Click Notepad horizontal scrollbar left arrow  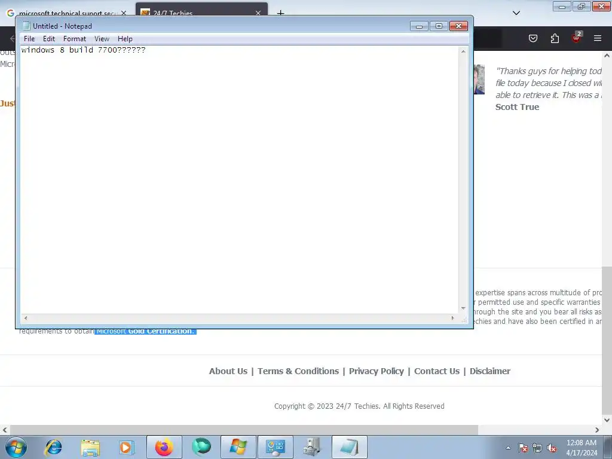coord(25,318)
